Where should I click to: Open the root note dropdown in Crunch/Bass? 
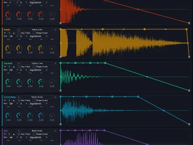click(13, 104)
